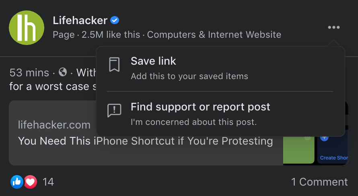Image resolution: width=358 pixels, height=196 pixels.
Task: Click the blue verified badge next to Lifehacker
Action: pyautogui.click(x=115, y=20)
